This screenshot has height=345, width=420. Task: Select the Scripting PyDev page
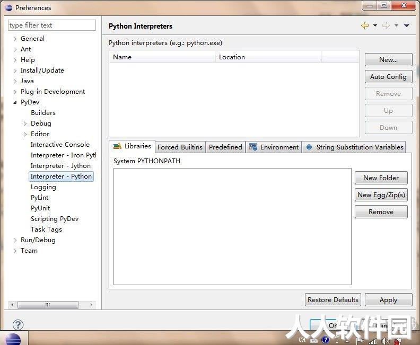[55, 219]
